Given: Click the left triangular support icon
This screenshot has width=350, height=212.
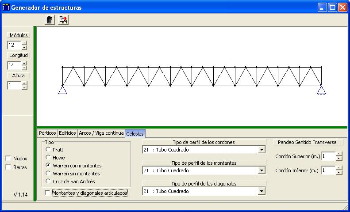Looking at the screenshot, I should point(62,90).
